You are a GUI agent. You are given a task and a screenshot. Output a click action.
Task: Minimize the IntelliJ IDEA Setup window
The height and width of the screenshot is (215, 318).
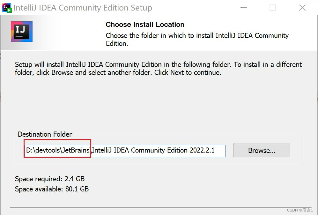pyautogui.click(x=244, y=8)
